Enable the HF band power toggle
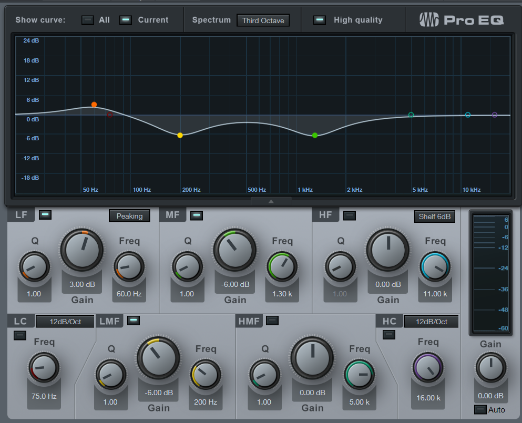Viewport: 522px width, 423px height. tap(349, 215)
